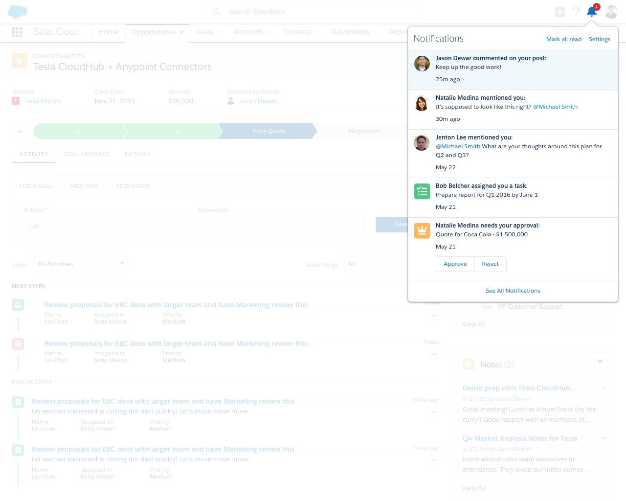Screen dimensions: 626x501
Task: Expand the Notes panel dropdown arrow
Action: (600, 361)
